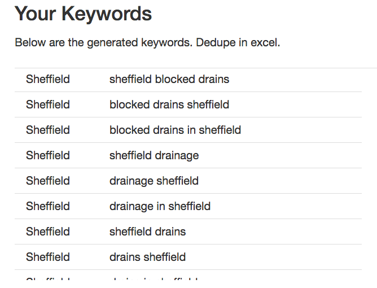The height and width of the screenshot is (288, 377).
Task: Select the "drains sheffield" keyword cell
Action: (x=147, y=257)
